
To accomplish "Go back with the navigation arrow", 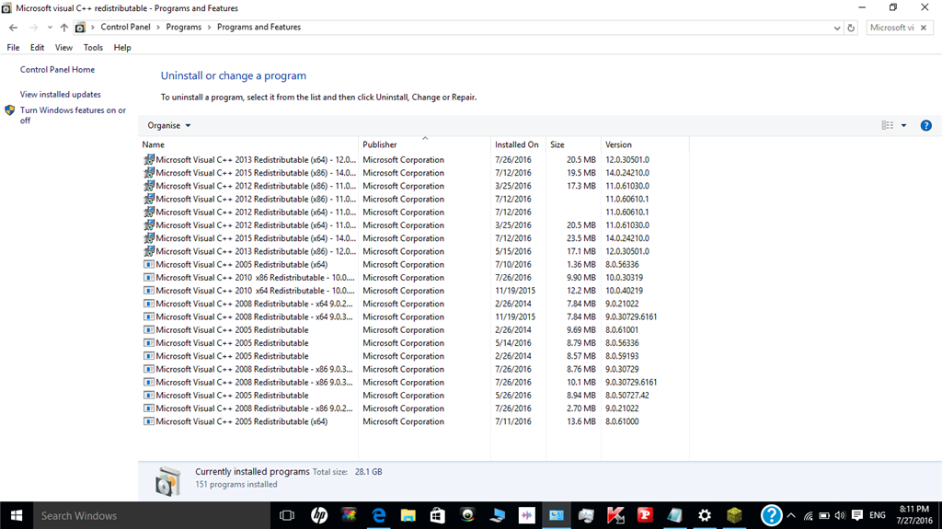I will pyautogui.click(x=13, y=28).
